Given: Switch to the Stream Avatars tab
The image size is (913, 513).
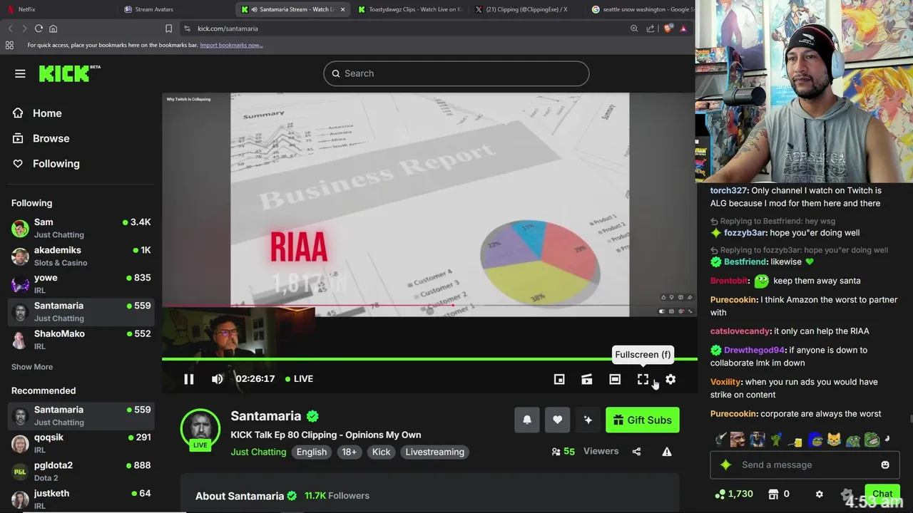Looking at the screenshot, I should pyautogui.click(x=175, y=9).
